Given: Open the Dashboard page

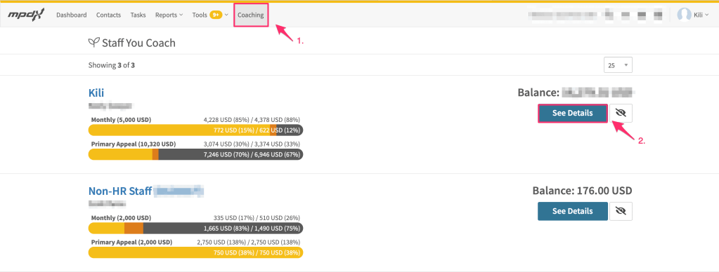Looking at the screenshot, I should click(72, 15).
